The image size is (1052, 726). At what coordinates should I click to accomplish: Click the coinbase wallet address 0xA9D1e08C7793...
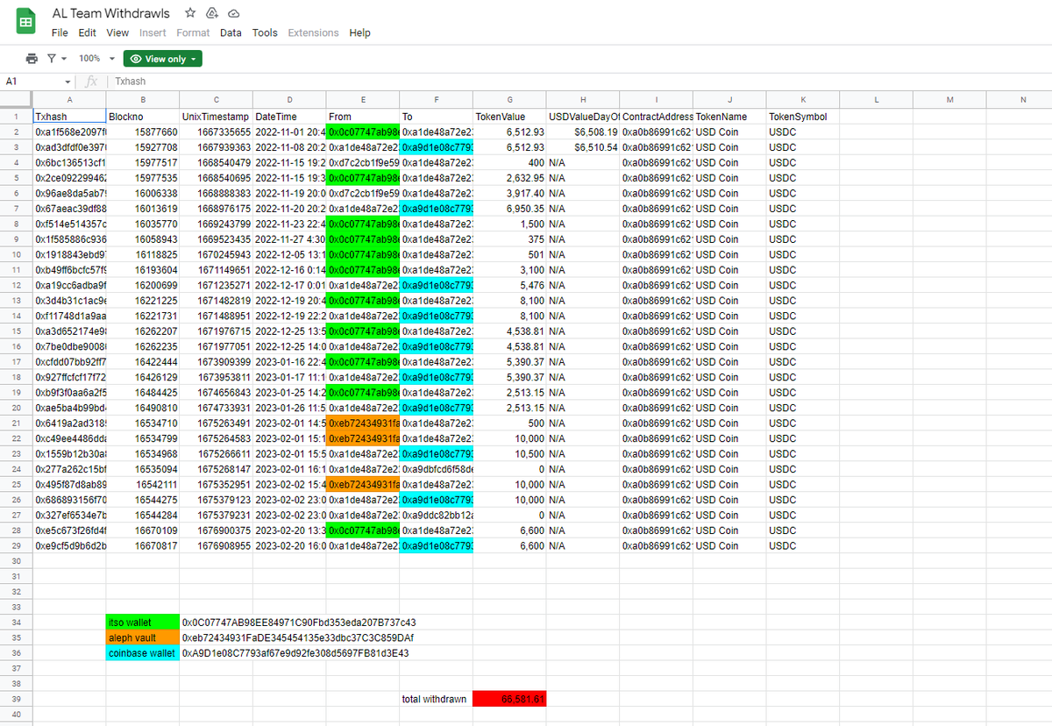tap(295, 653)
